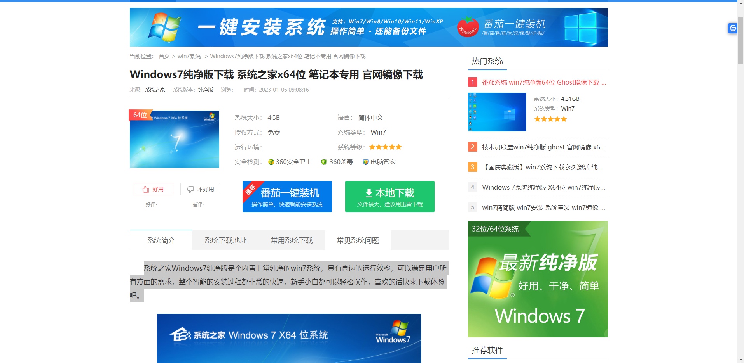Click rank 3 badge in 热门系统

pos(473,167)
